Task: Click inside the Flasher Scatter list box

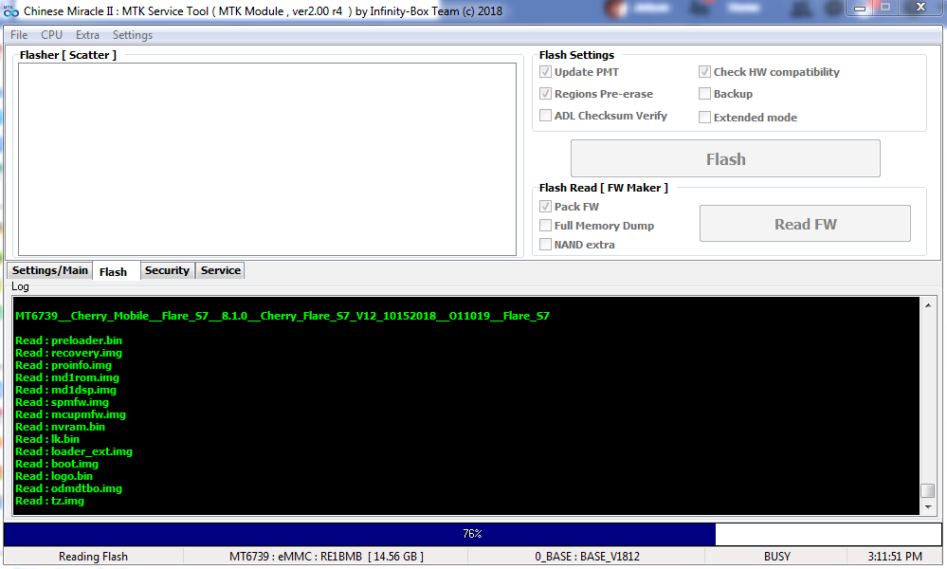Action: click(x=267, y=159)
